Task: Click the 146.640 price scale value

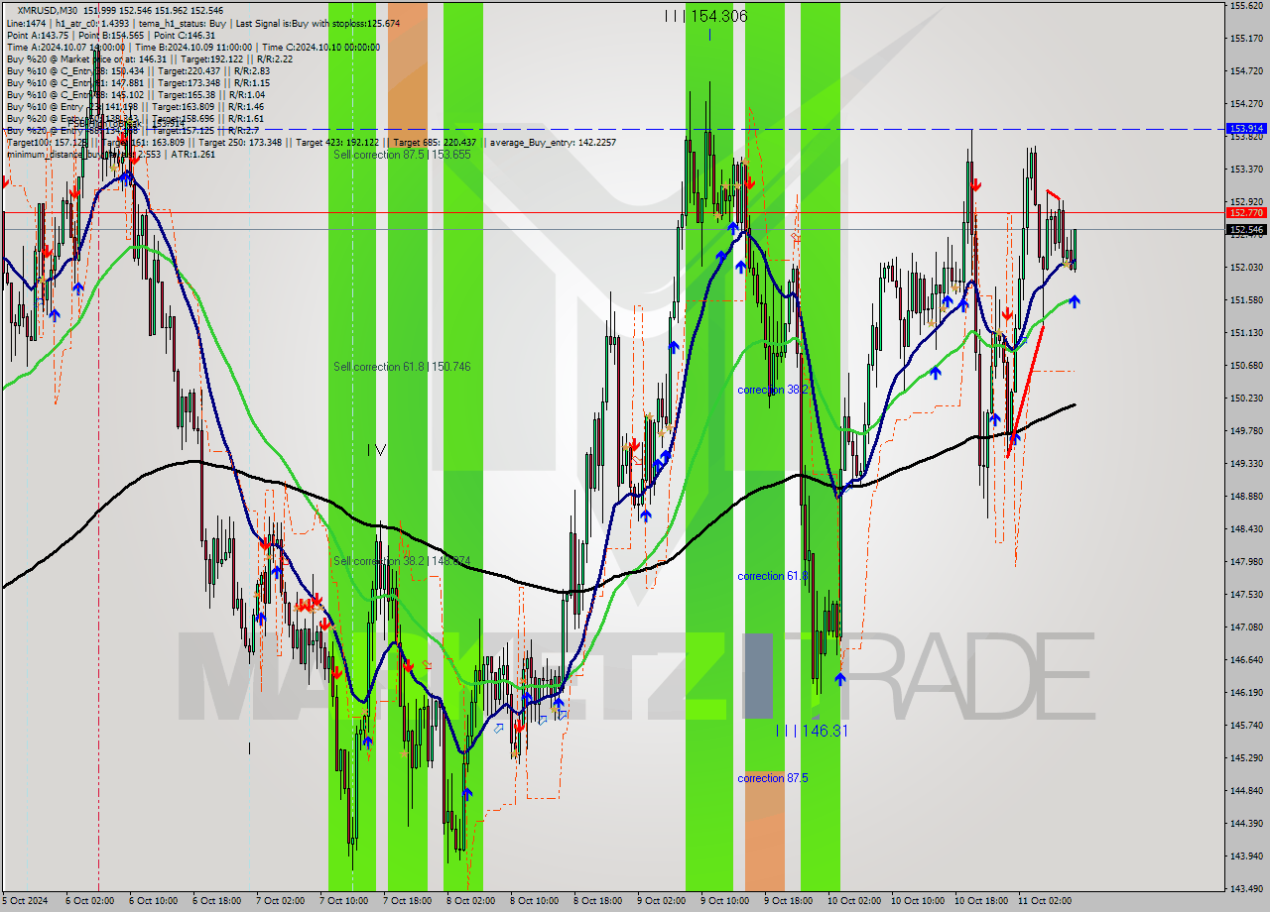Action: pos(1246,660)
